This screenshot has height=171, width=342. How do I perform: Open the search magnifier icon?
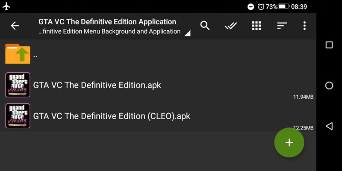205,26
